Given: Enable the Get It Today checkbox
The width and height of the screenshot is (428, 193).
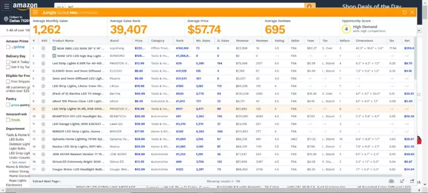Looking at the screenshot, I should (8, 62).
